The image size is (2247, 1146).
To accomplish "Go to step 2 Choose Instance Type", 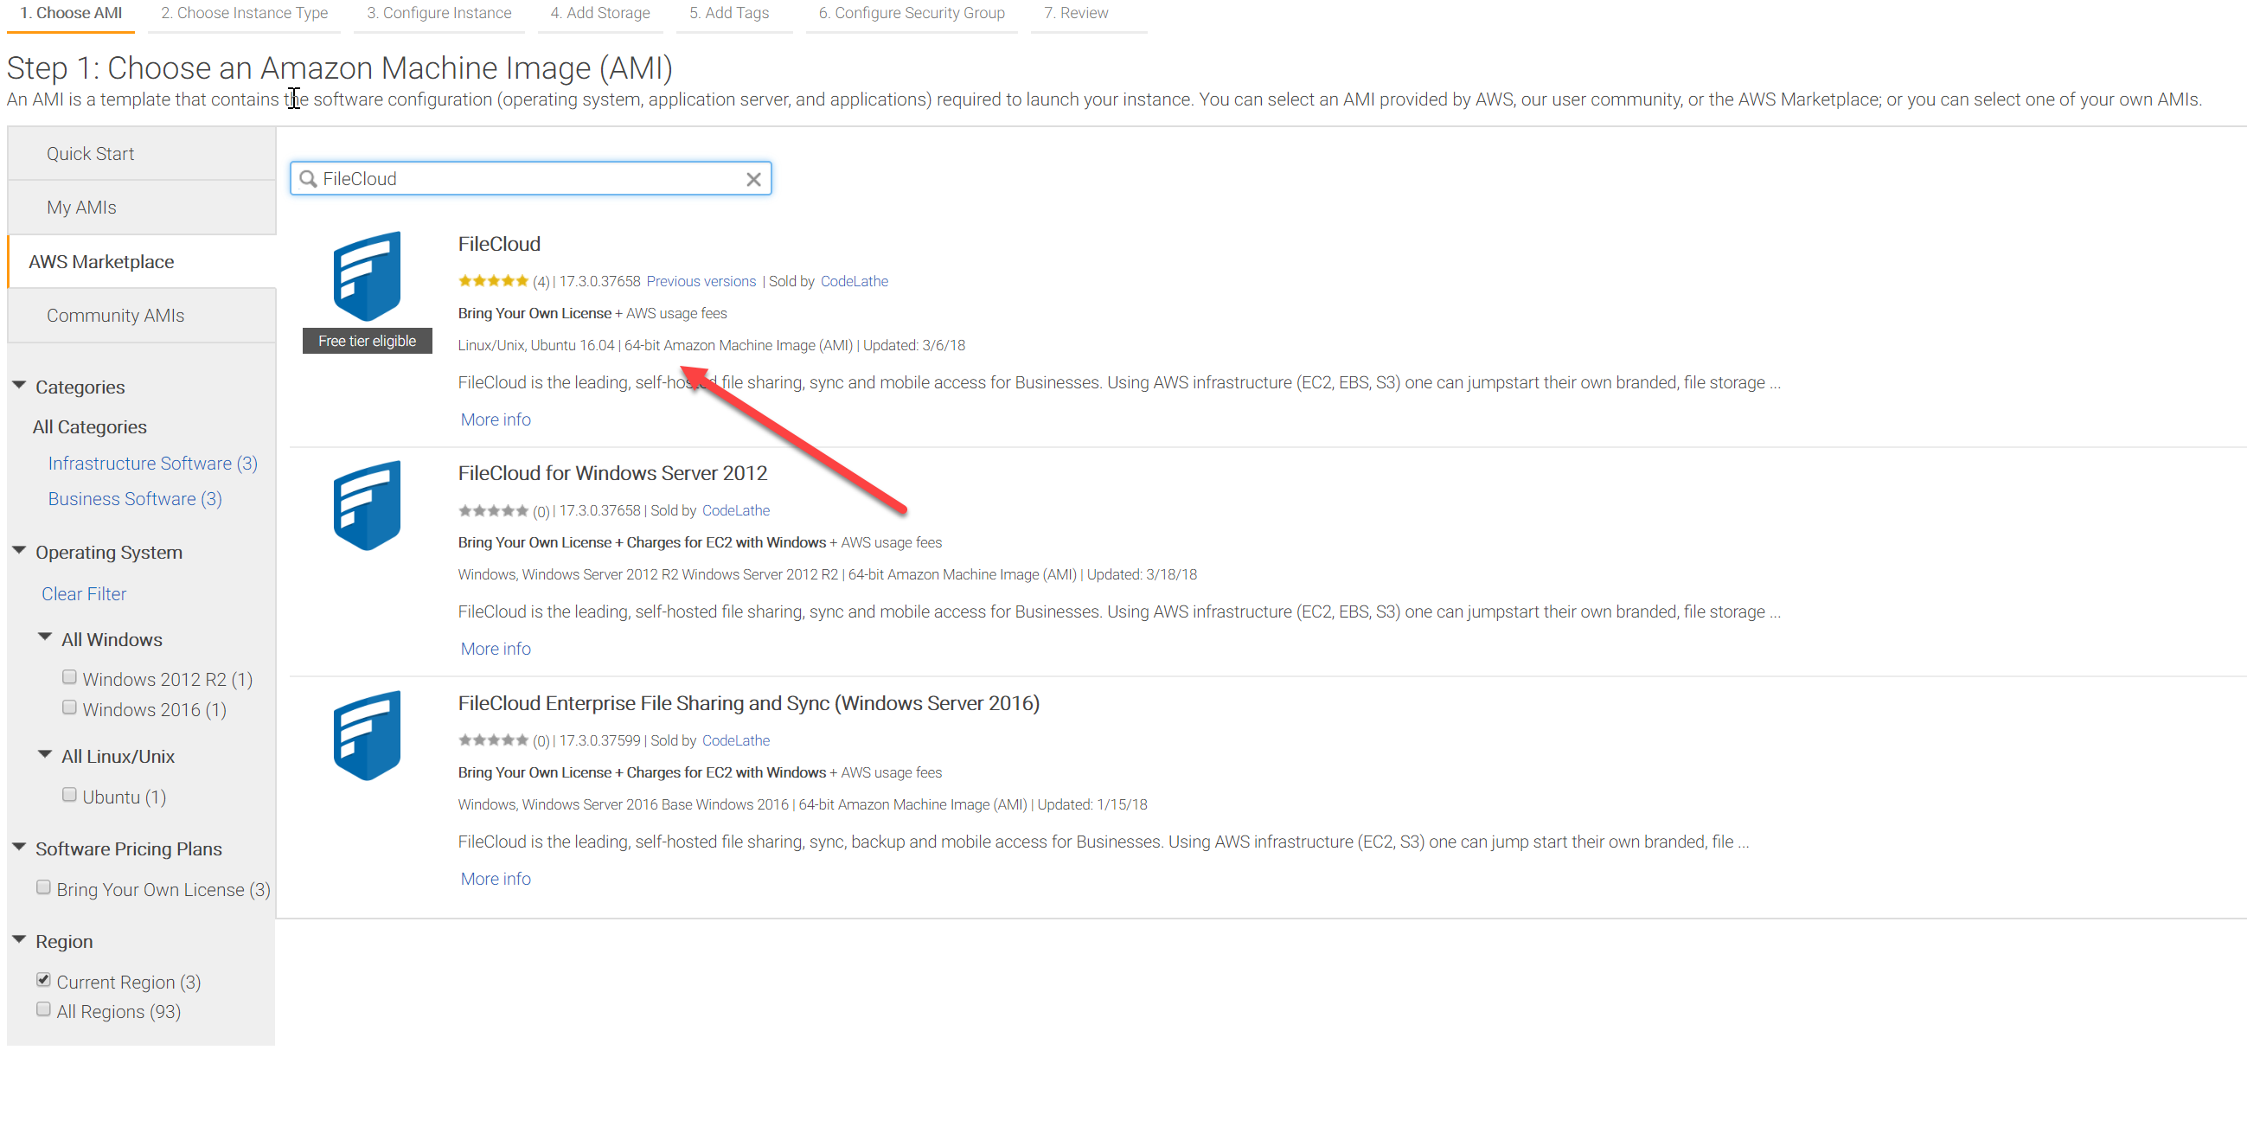I will click(244, 13).
